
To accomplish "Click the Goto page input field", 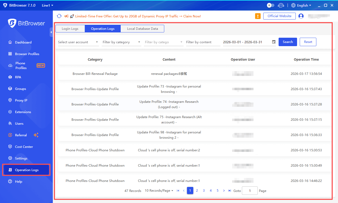I will click(250, 190).
